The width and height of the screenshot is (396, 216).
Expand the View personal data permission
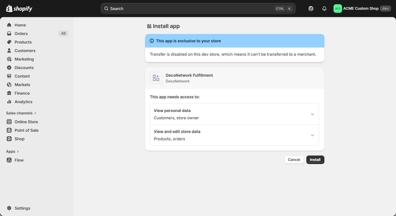[235, 114]
